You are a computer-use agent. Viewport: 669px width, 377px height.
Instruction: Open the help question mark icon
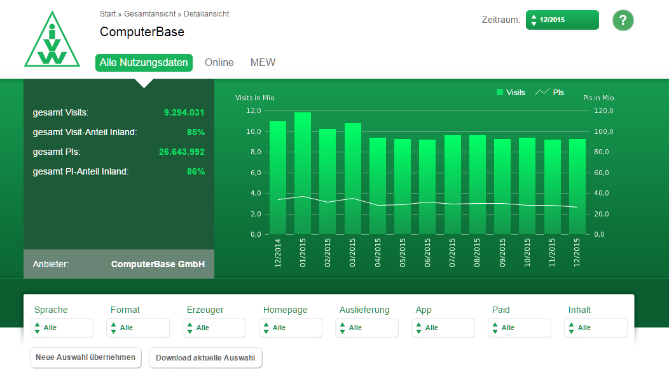(623, 20)
